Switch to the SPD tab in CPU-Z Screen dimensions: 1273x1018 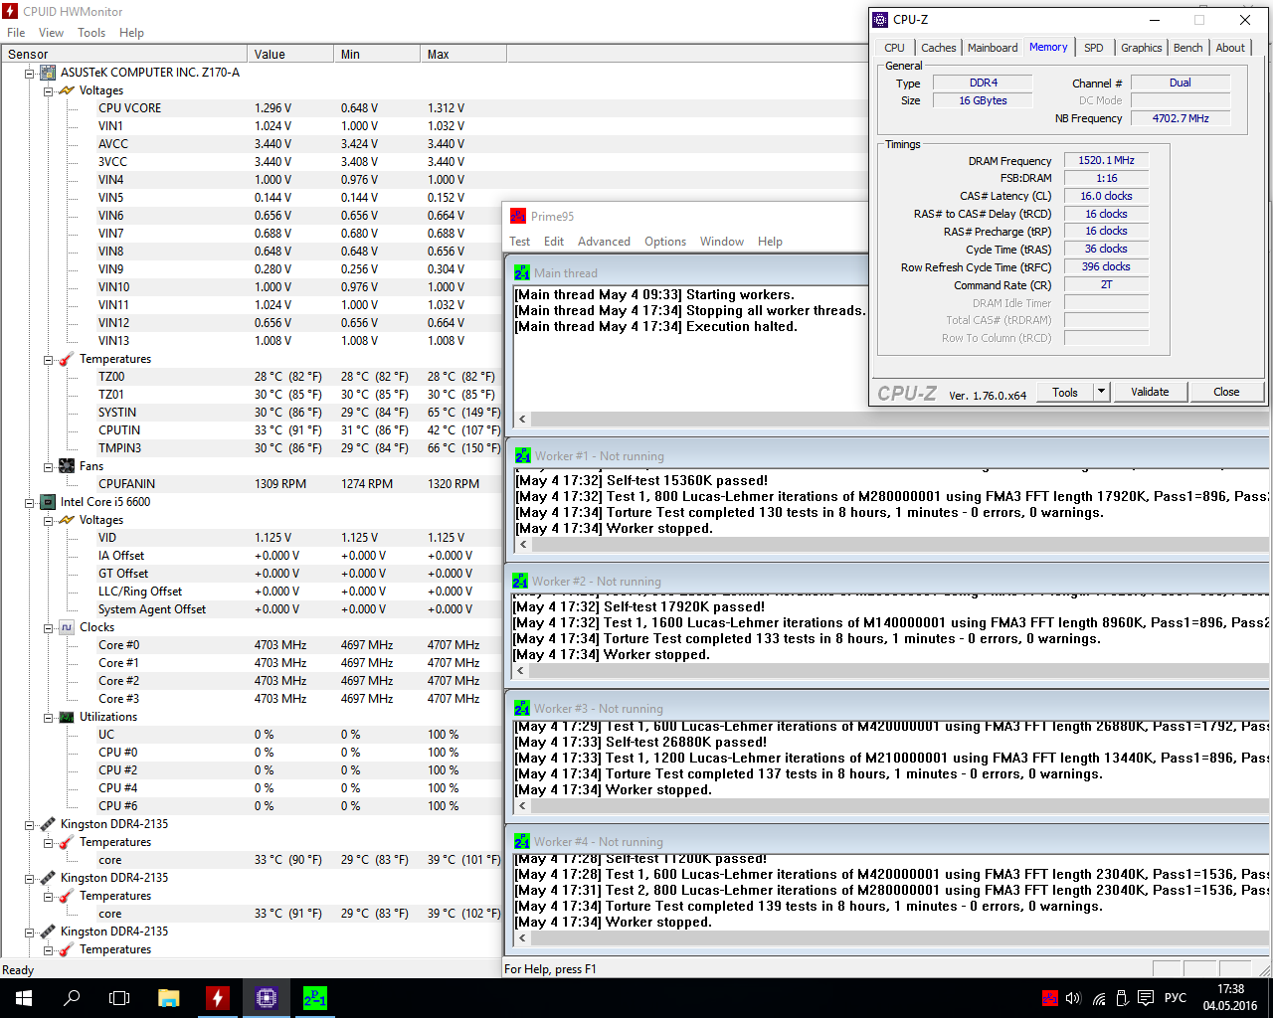coord(1093,48)
